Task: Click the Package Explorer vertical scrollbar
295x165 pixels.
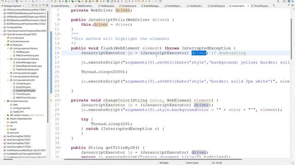Action: [x=48, y=67]
